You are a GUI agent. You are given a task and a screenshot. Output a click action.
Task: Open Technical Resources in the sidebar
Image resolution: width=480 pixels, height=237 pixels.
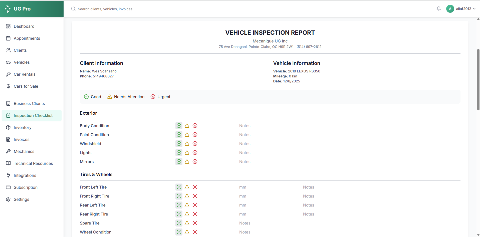[x=33, y=163]
